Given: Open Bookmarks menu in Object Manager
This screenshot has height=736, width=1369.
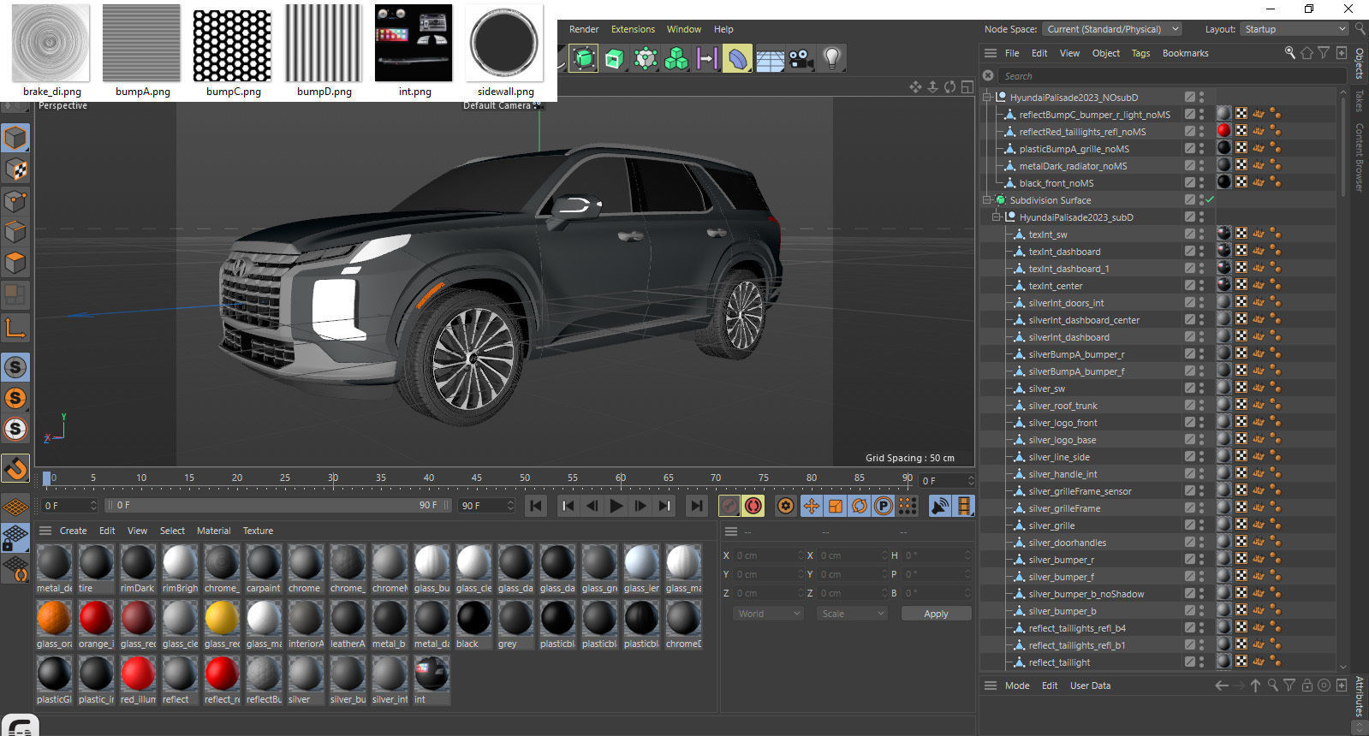Looking at the screenshot, I should pyautogui.click(x=1185, y=53).
